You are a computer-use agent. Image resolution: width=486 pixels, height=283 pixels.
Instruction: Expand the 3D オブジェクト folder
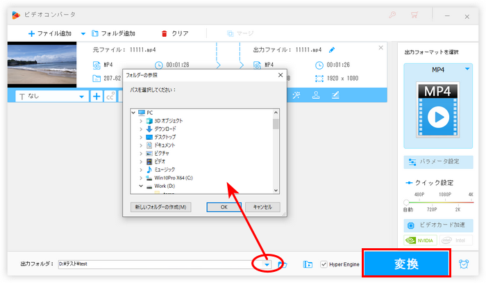coord(141,121)
